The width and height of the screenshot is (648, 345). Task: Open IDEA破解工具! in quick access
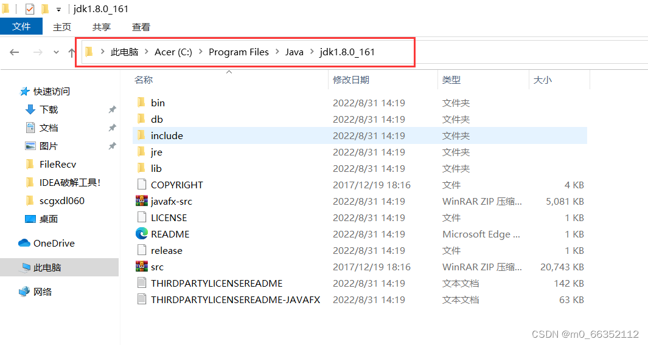pyautogui.click(x=70, y=182)
